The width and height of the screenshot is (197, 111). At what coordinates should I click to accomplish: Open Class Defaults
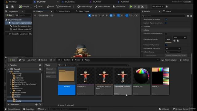[x=103, y=6]
